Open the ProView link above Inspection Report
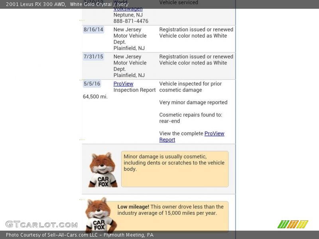319x239 pixels. (123, 84)
